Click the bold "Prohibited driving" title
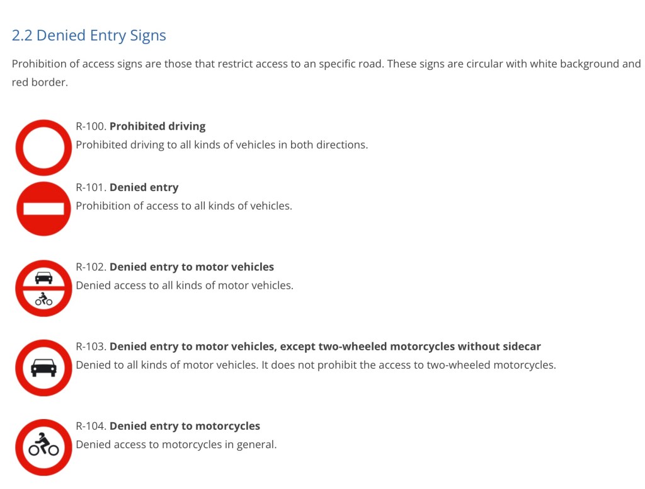Image resolution: width=645 pixels, height=489 pixels. coord(157,126)
